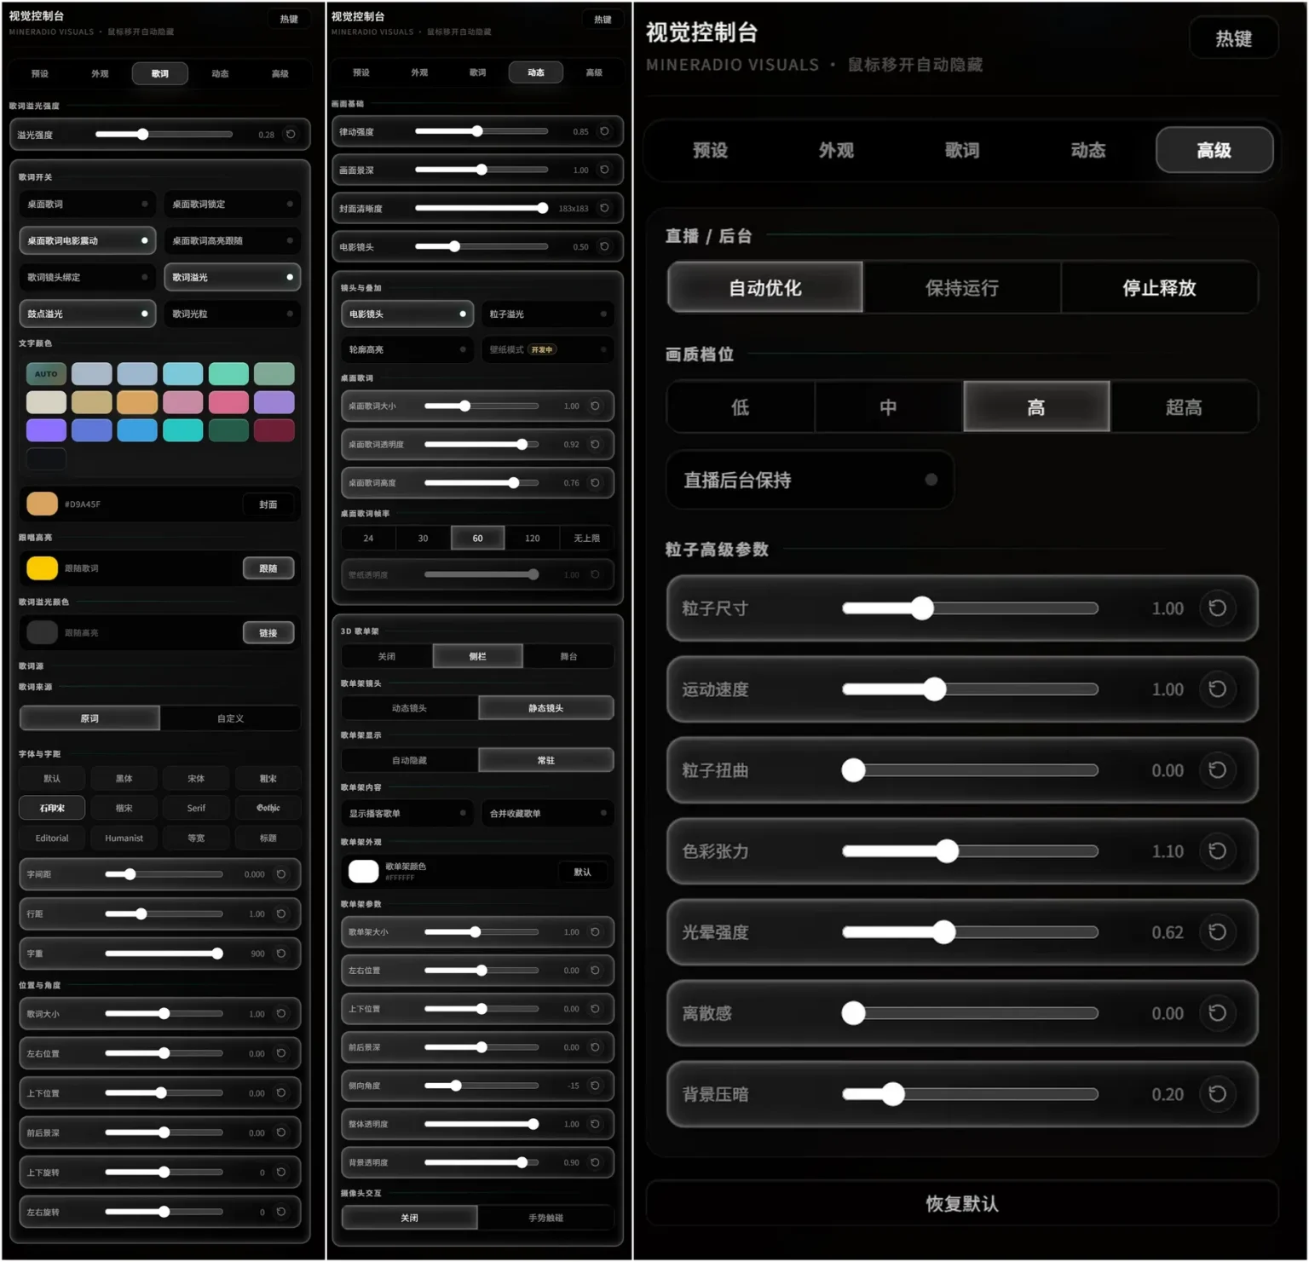The width and height of the screenshot is (1309, 1262).
Task: Click the 跟随 button for 跟唱高亮
Action: 268,568
